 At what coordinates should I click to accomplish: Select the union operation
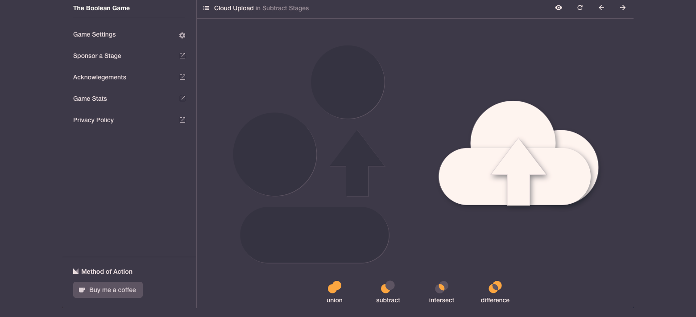(335, 292)
